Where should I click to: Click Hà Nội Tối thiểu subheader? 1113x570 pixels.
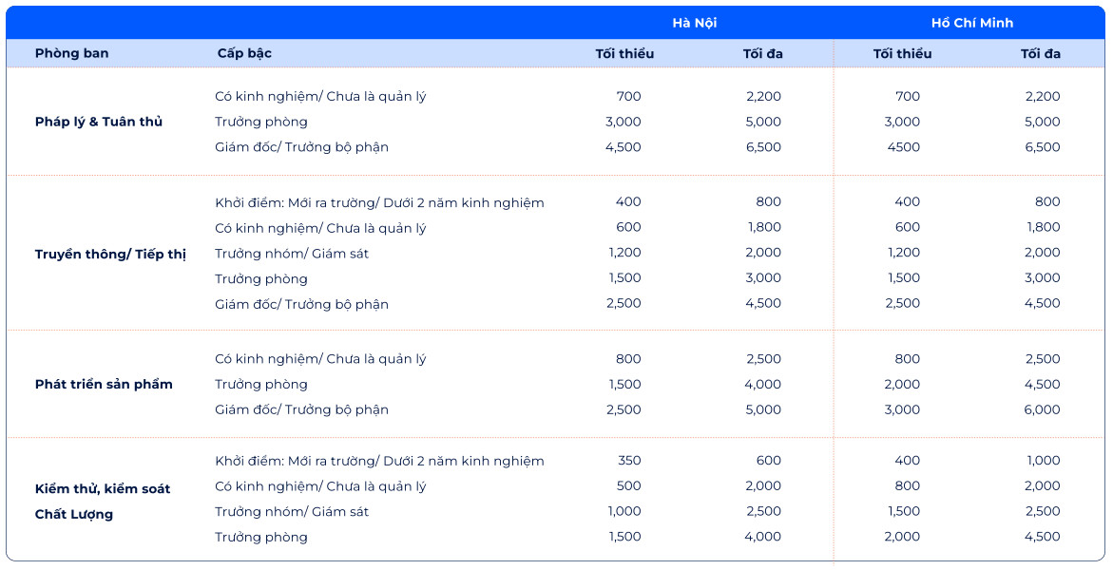click(624, 53)
